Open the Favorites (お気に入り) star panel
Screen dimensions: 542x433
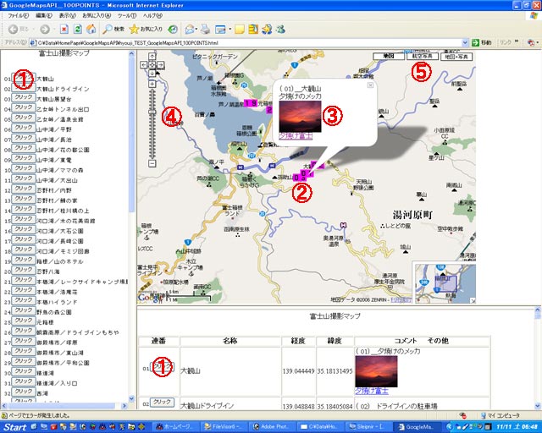point(146,30)
